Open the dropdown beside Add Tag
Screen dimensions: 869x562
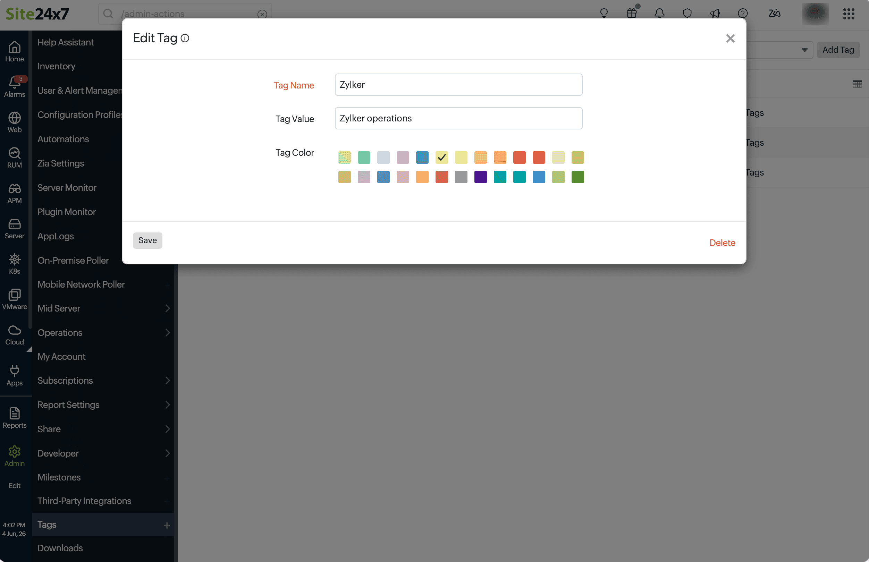[804, 50]
